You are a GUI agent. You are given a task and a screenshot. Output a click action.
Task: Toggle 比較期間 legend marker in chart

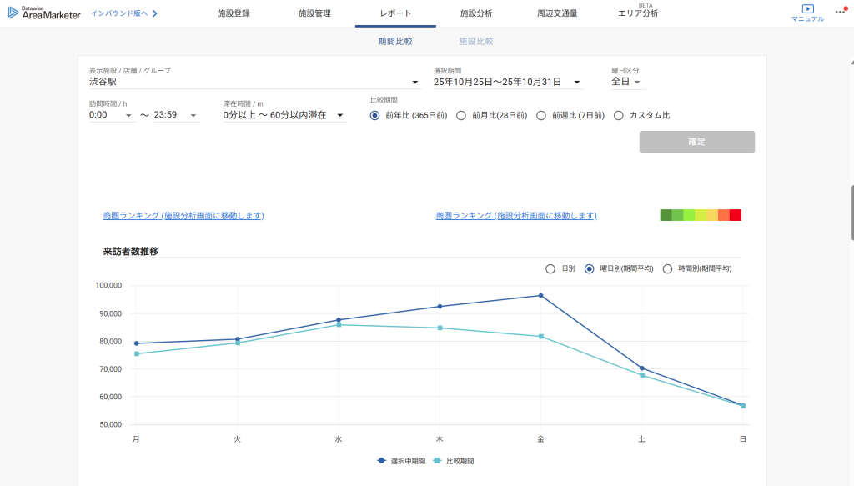(437, 460)
